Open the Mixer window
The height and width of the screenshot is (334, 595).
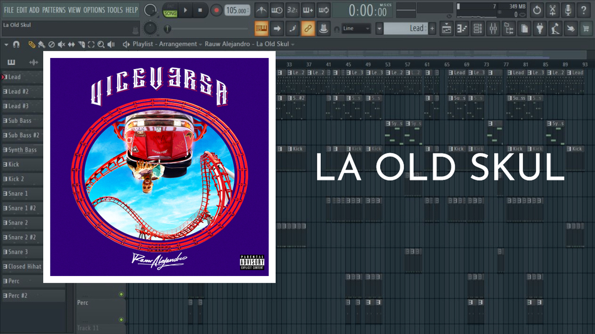[493, 28]
